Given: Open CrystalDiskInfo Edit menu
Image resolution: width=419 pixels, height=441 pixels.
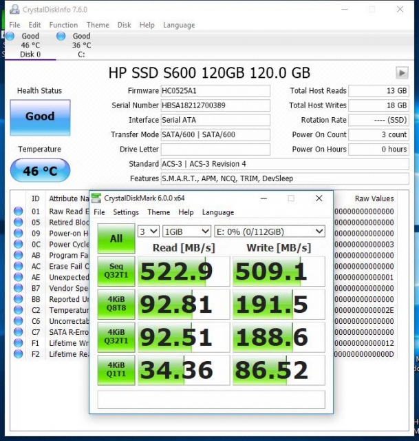Looking at the screenshot, I should [x=34, y=25].
